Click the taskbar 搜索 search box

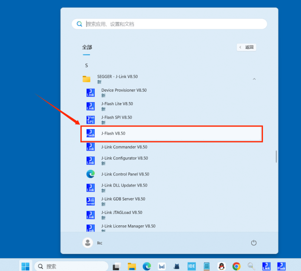71,266
